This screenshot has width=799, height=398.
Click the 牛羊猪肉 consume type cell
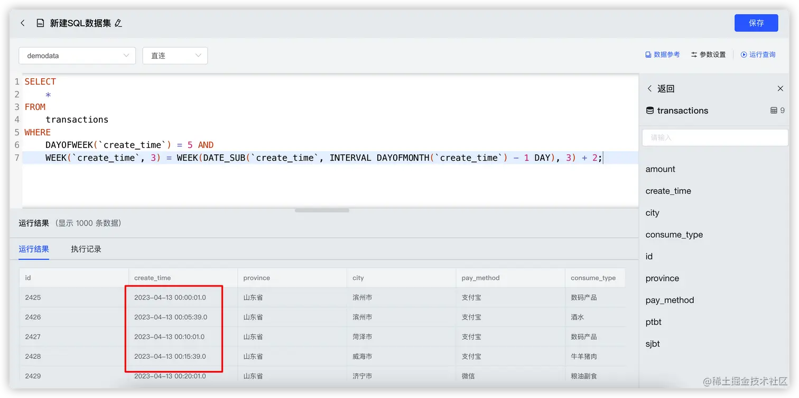coord(594,356)
